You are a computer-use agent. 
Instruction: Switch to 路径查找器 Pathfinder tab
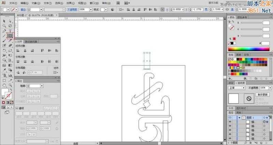pyautogui.click(x=31, y=42)
